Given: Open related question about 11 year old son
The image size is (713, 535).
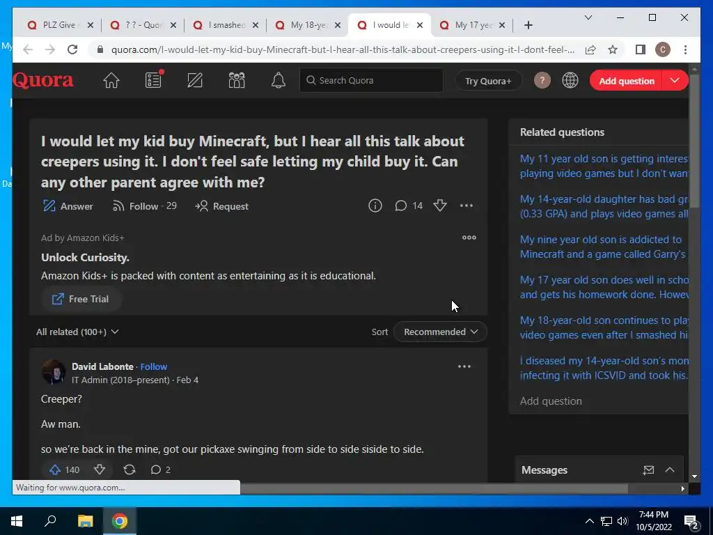Looking at the screenshot, I should click(x=604, y=166).
